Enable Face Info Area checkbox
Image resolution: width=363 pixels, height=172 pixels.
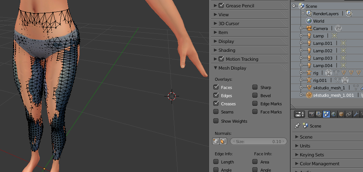pos(255,162)
